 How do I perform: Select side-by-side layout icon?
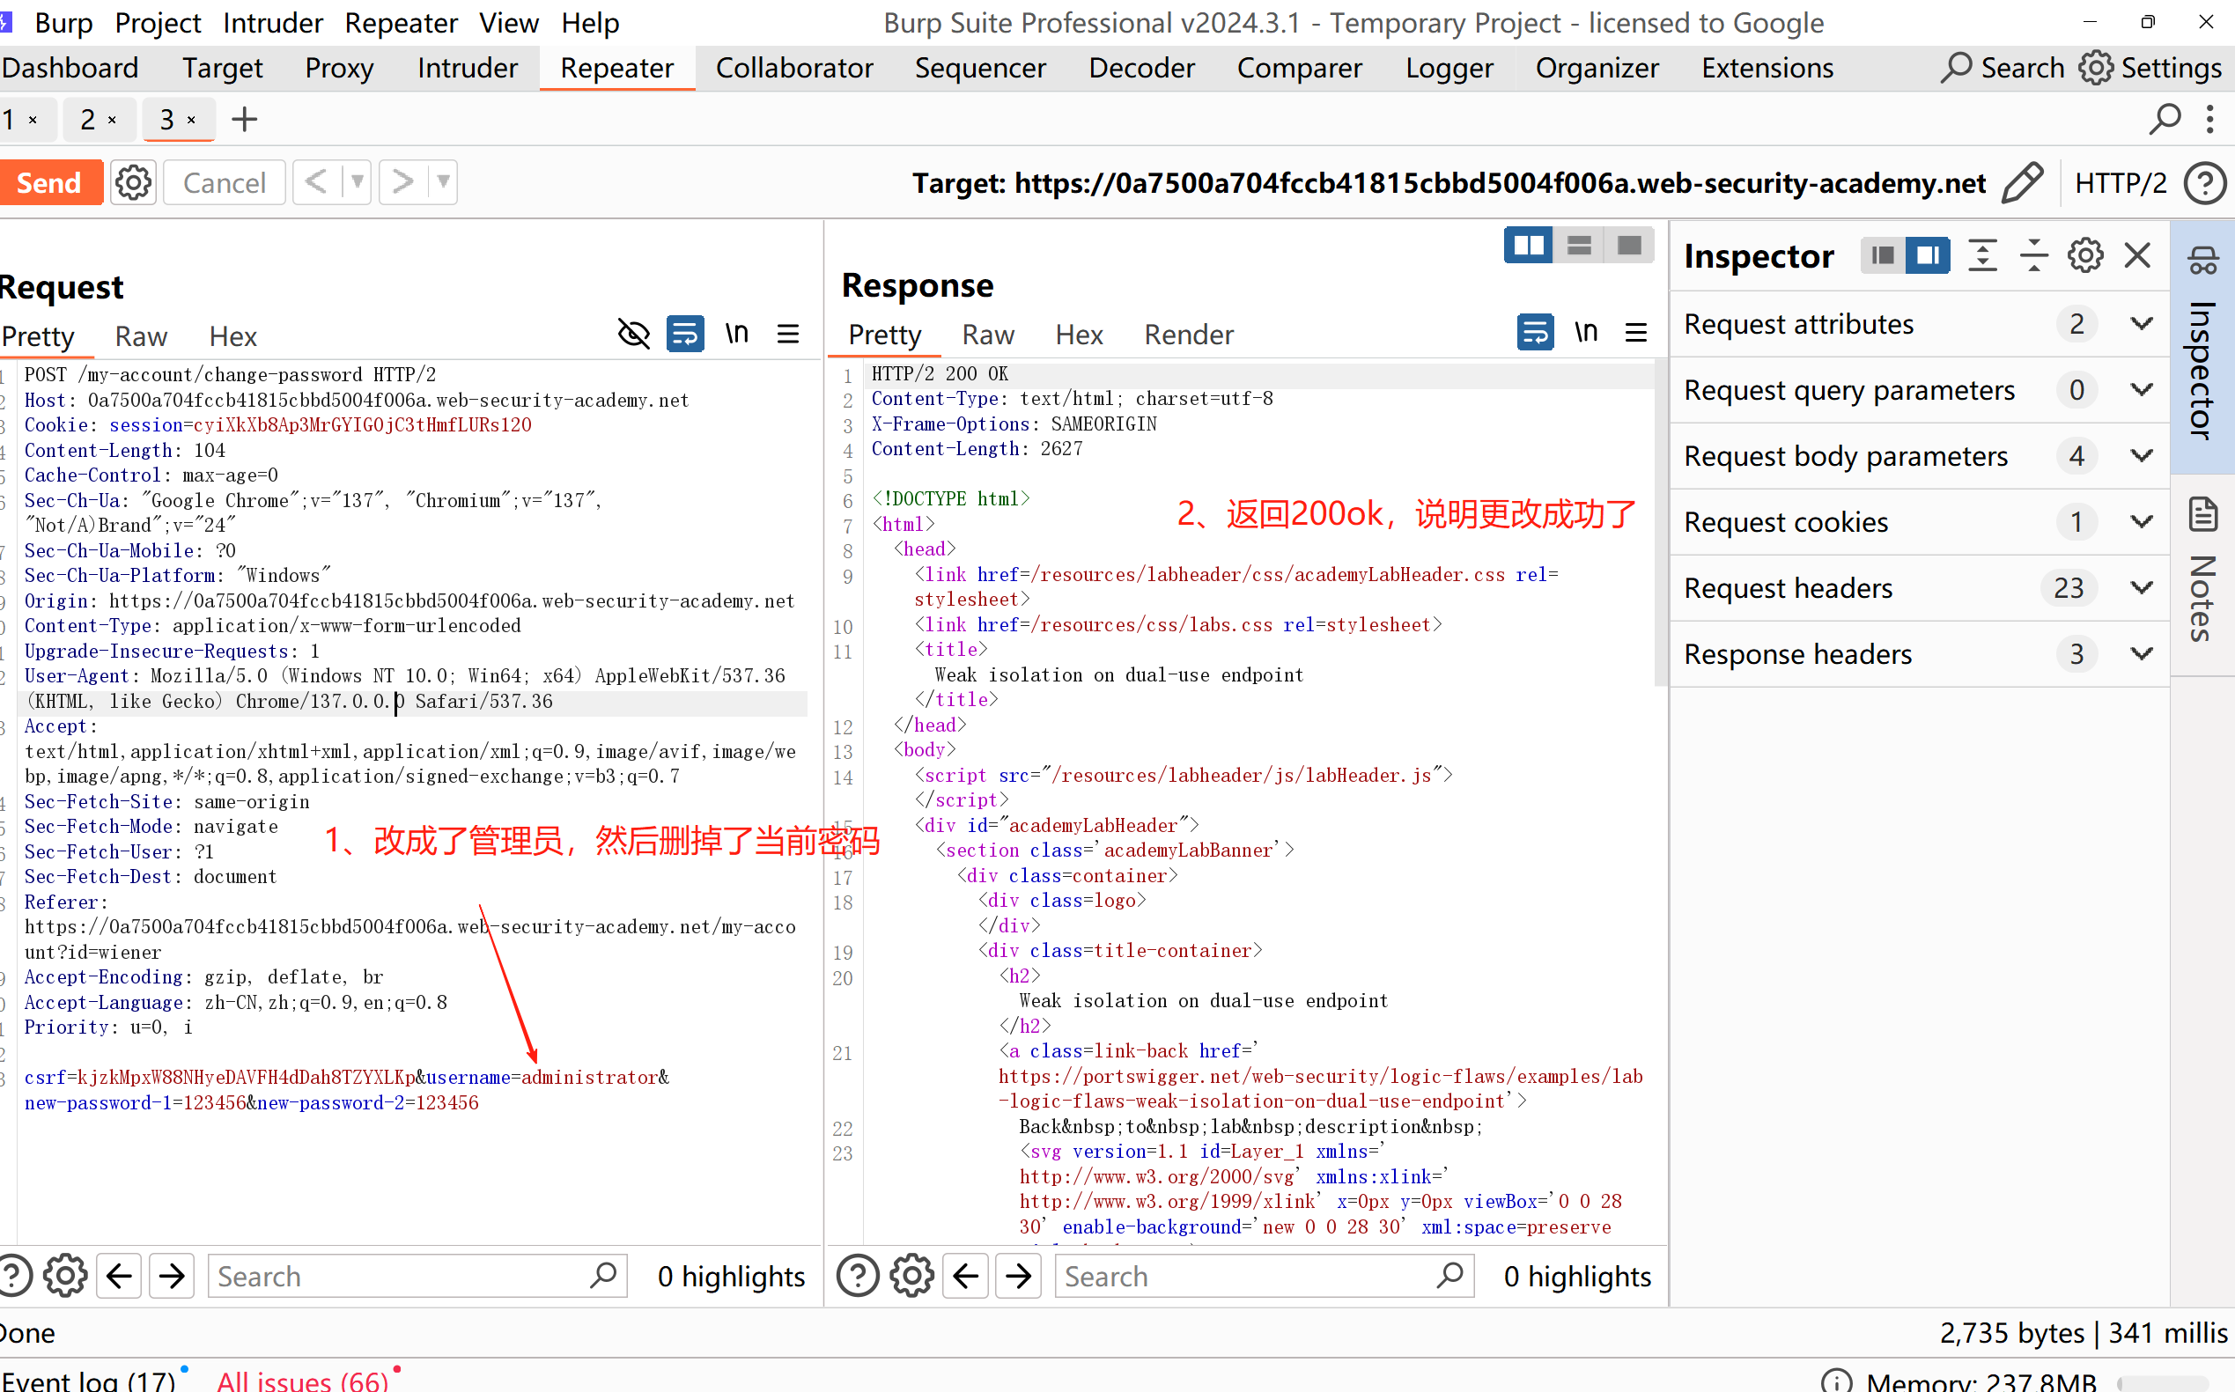(1528, 246)
